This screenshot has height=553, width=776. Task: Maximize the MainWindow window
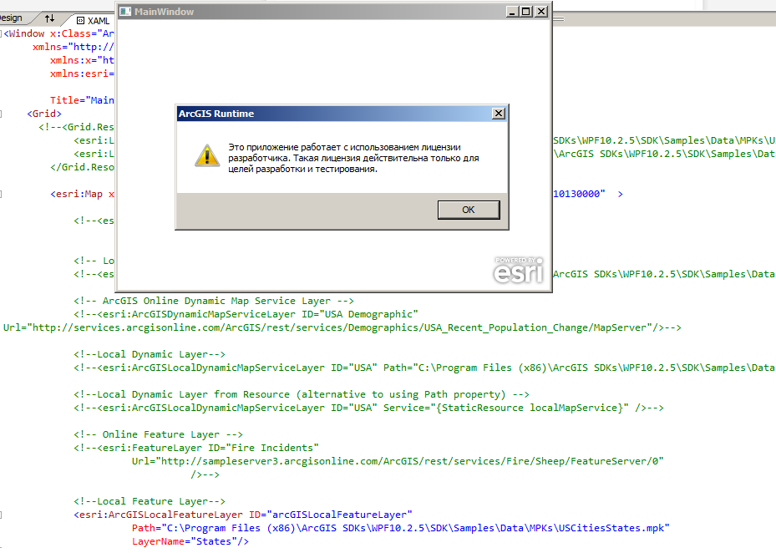tap(526, 11)
